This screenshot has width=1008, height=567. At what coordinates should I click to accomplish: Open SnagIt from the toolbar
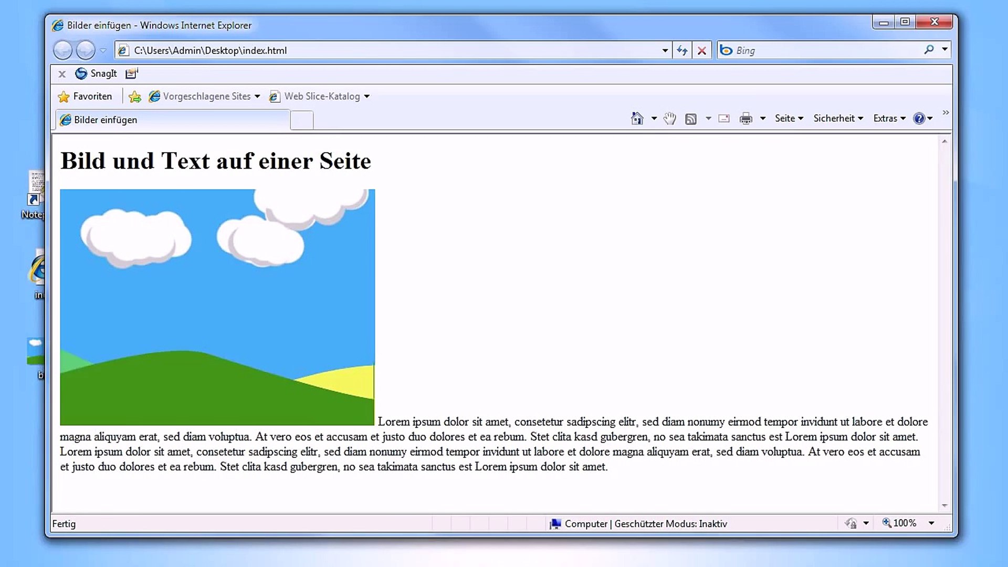[x=96, y=73]
